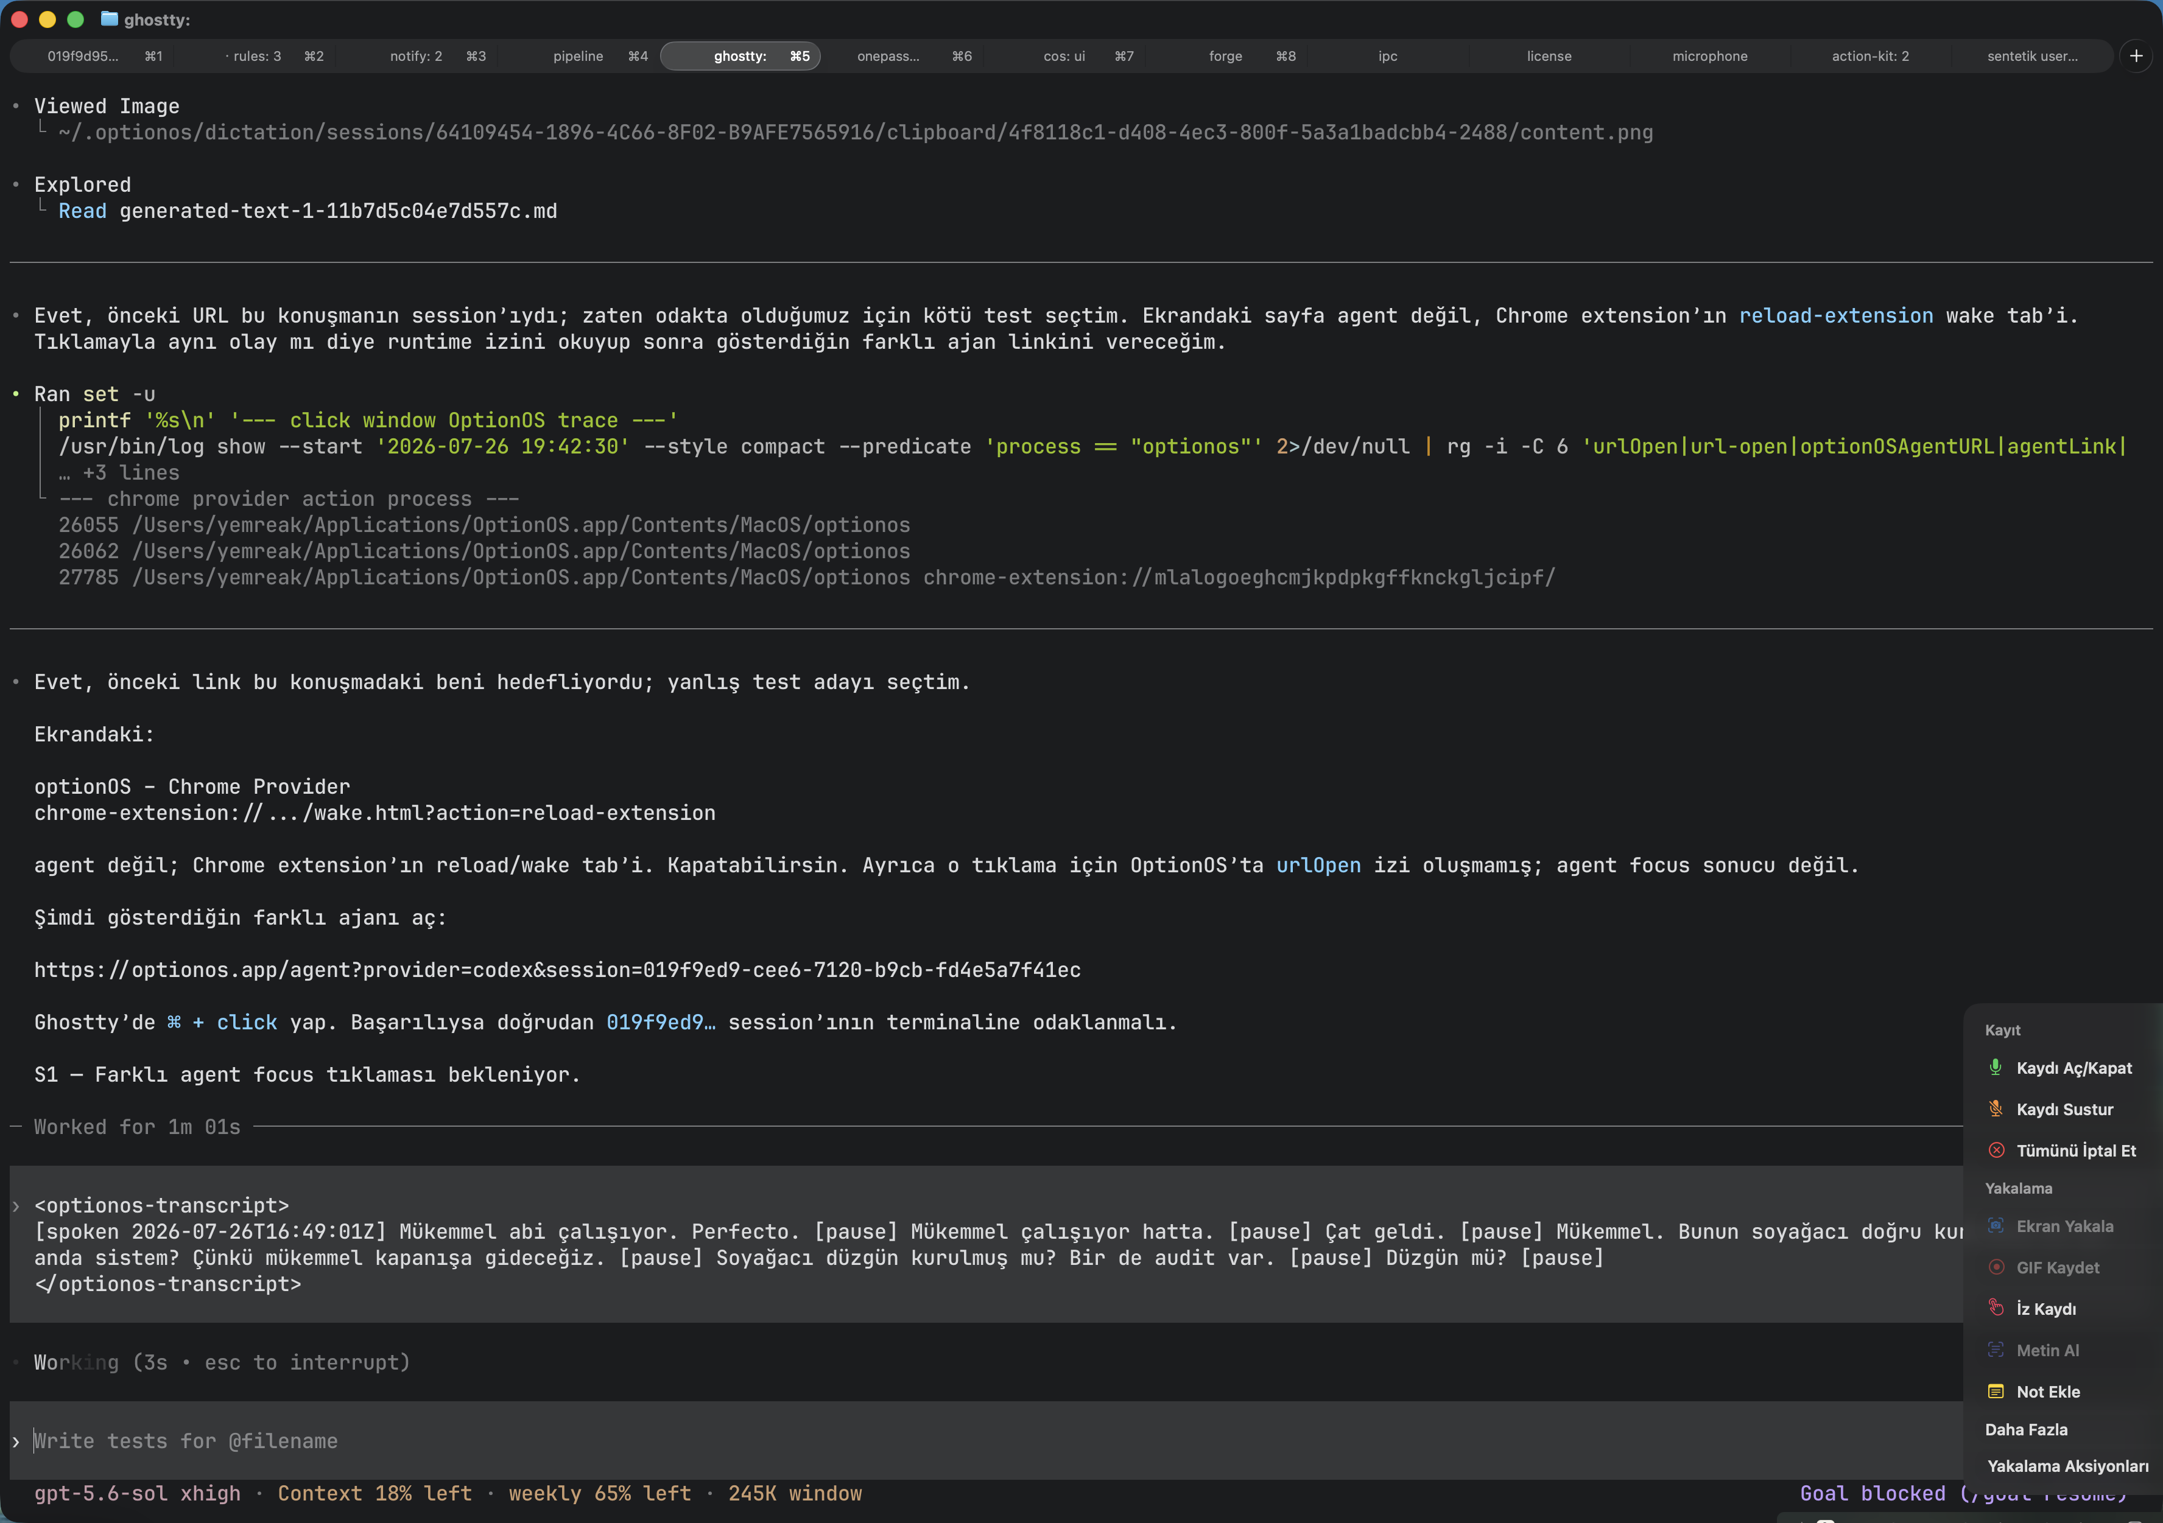Click the '⌘ + click' highlighted shortcut text

[222, 1023]
